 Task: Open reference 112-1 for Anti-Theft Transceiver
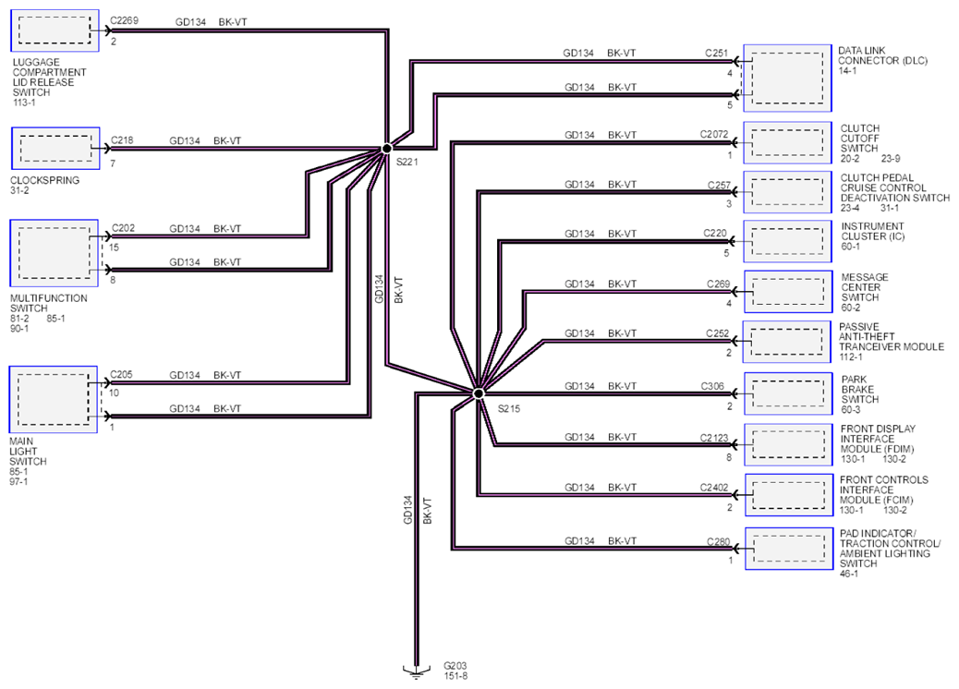coord(851,357)
